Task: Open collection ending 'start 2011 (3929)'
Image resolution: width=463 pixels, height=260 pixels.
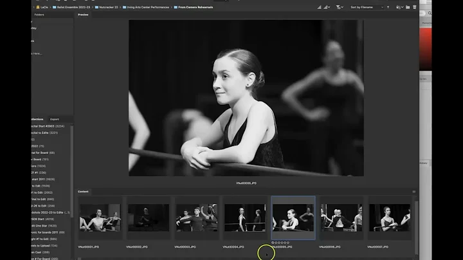Action: 43,180
